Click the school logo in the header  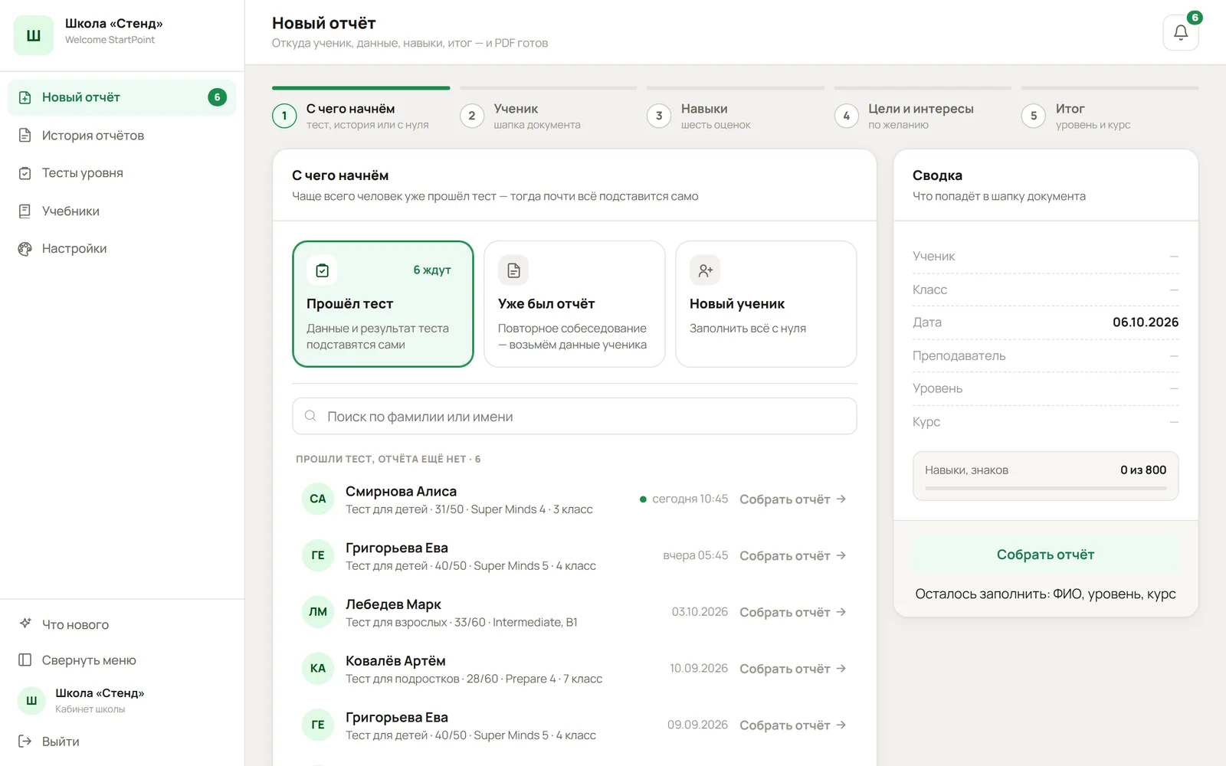pyautogui.click(x=34, y=35)
